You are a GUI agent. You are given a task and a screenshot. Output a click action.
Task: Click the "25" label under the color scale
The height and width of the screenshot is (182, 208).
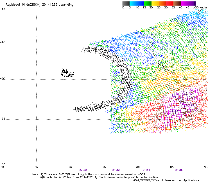pyautogui.click(x=159, y=8)
